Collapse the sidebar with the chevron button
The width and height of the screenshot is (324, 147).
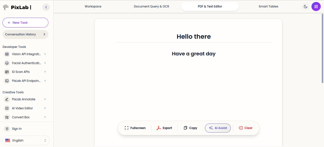(46, 7)
